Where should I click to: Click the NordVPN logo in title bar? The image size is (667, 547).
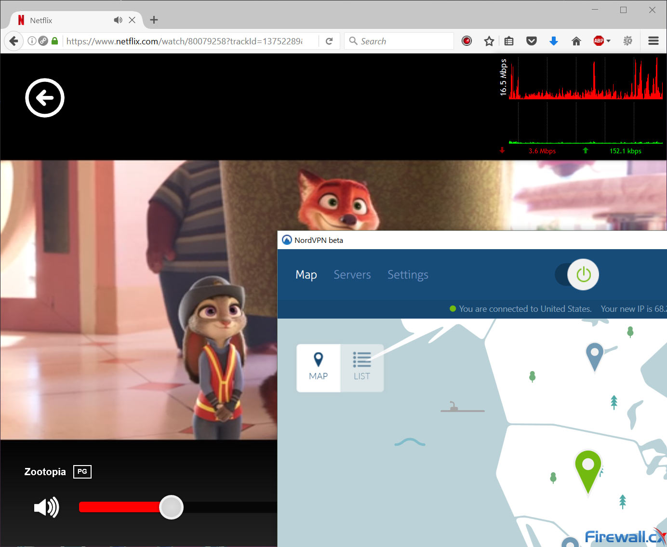coord(287,240)
